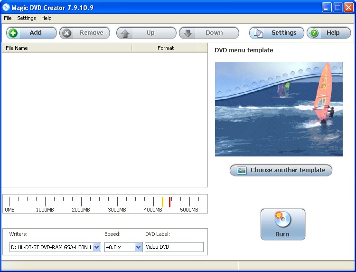Image resolution: width=356 pixels, height=272 pixels.
Task: Click the Add button label
Action: [x=36, y=33]
